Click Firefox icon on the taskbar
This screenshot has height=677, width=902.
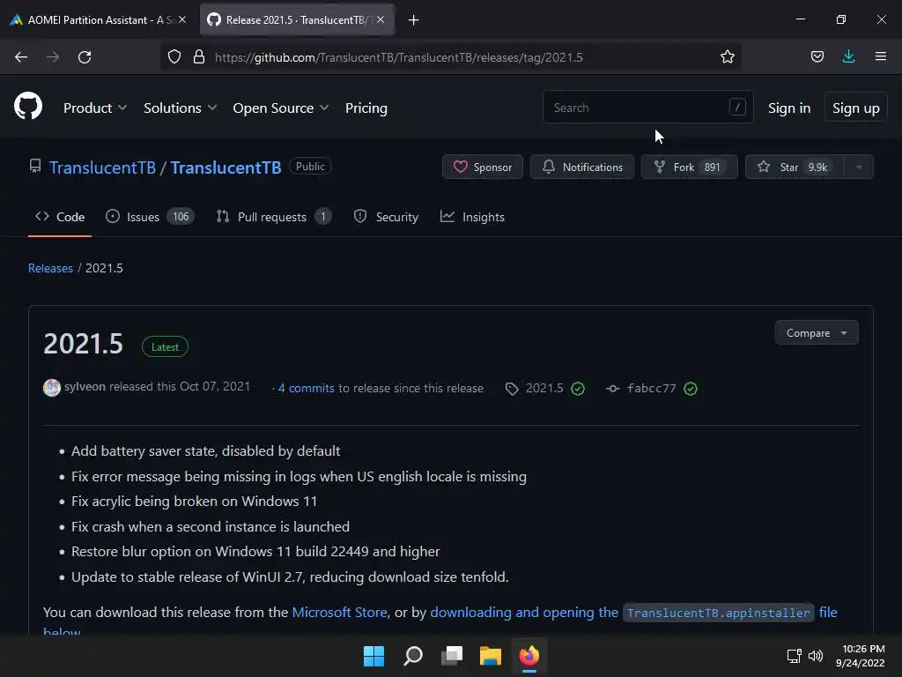[x=529, y=656]
